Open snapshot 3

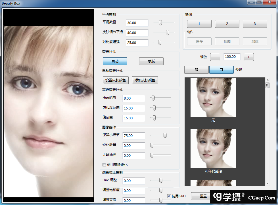(255, 24)
